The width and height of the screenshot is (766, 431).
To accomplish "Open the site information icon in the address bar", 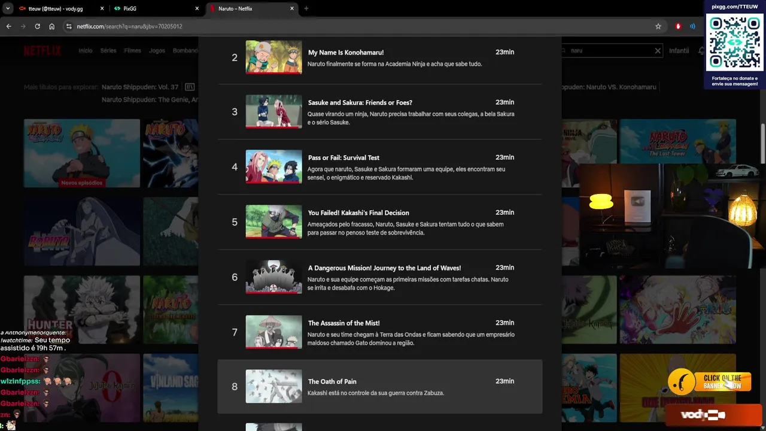I will 69,26.
